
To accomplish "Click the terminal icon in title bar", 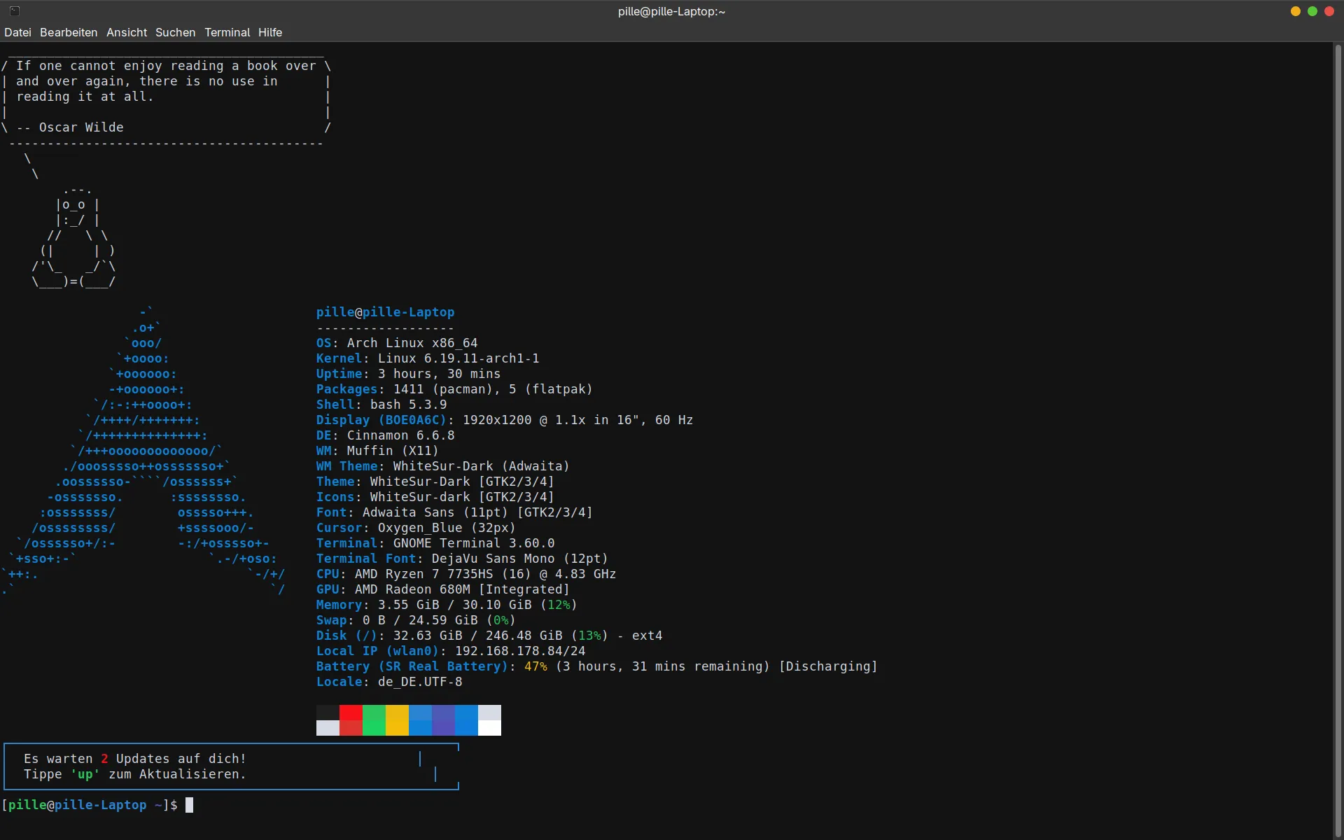I will tap(14, 11).
